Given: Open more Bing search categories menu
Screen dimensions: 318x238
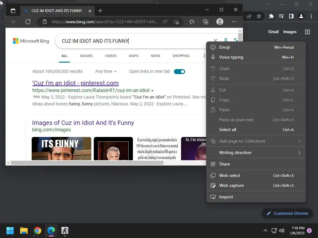Looking at the screenshot, I should pos(204,56).
